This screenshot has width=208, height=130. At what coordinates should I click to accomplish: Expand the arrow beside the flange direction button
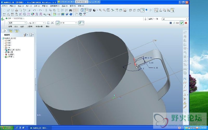click(x=83, y=23)
